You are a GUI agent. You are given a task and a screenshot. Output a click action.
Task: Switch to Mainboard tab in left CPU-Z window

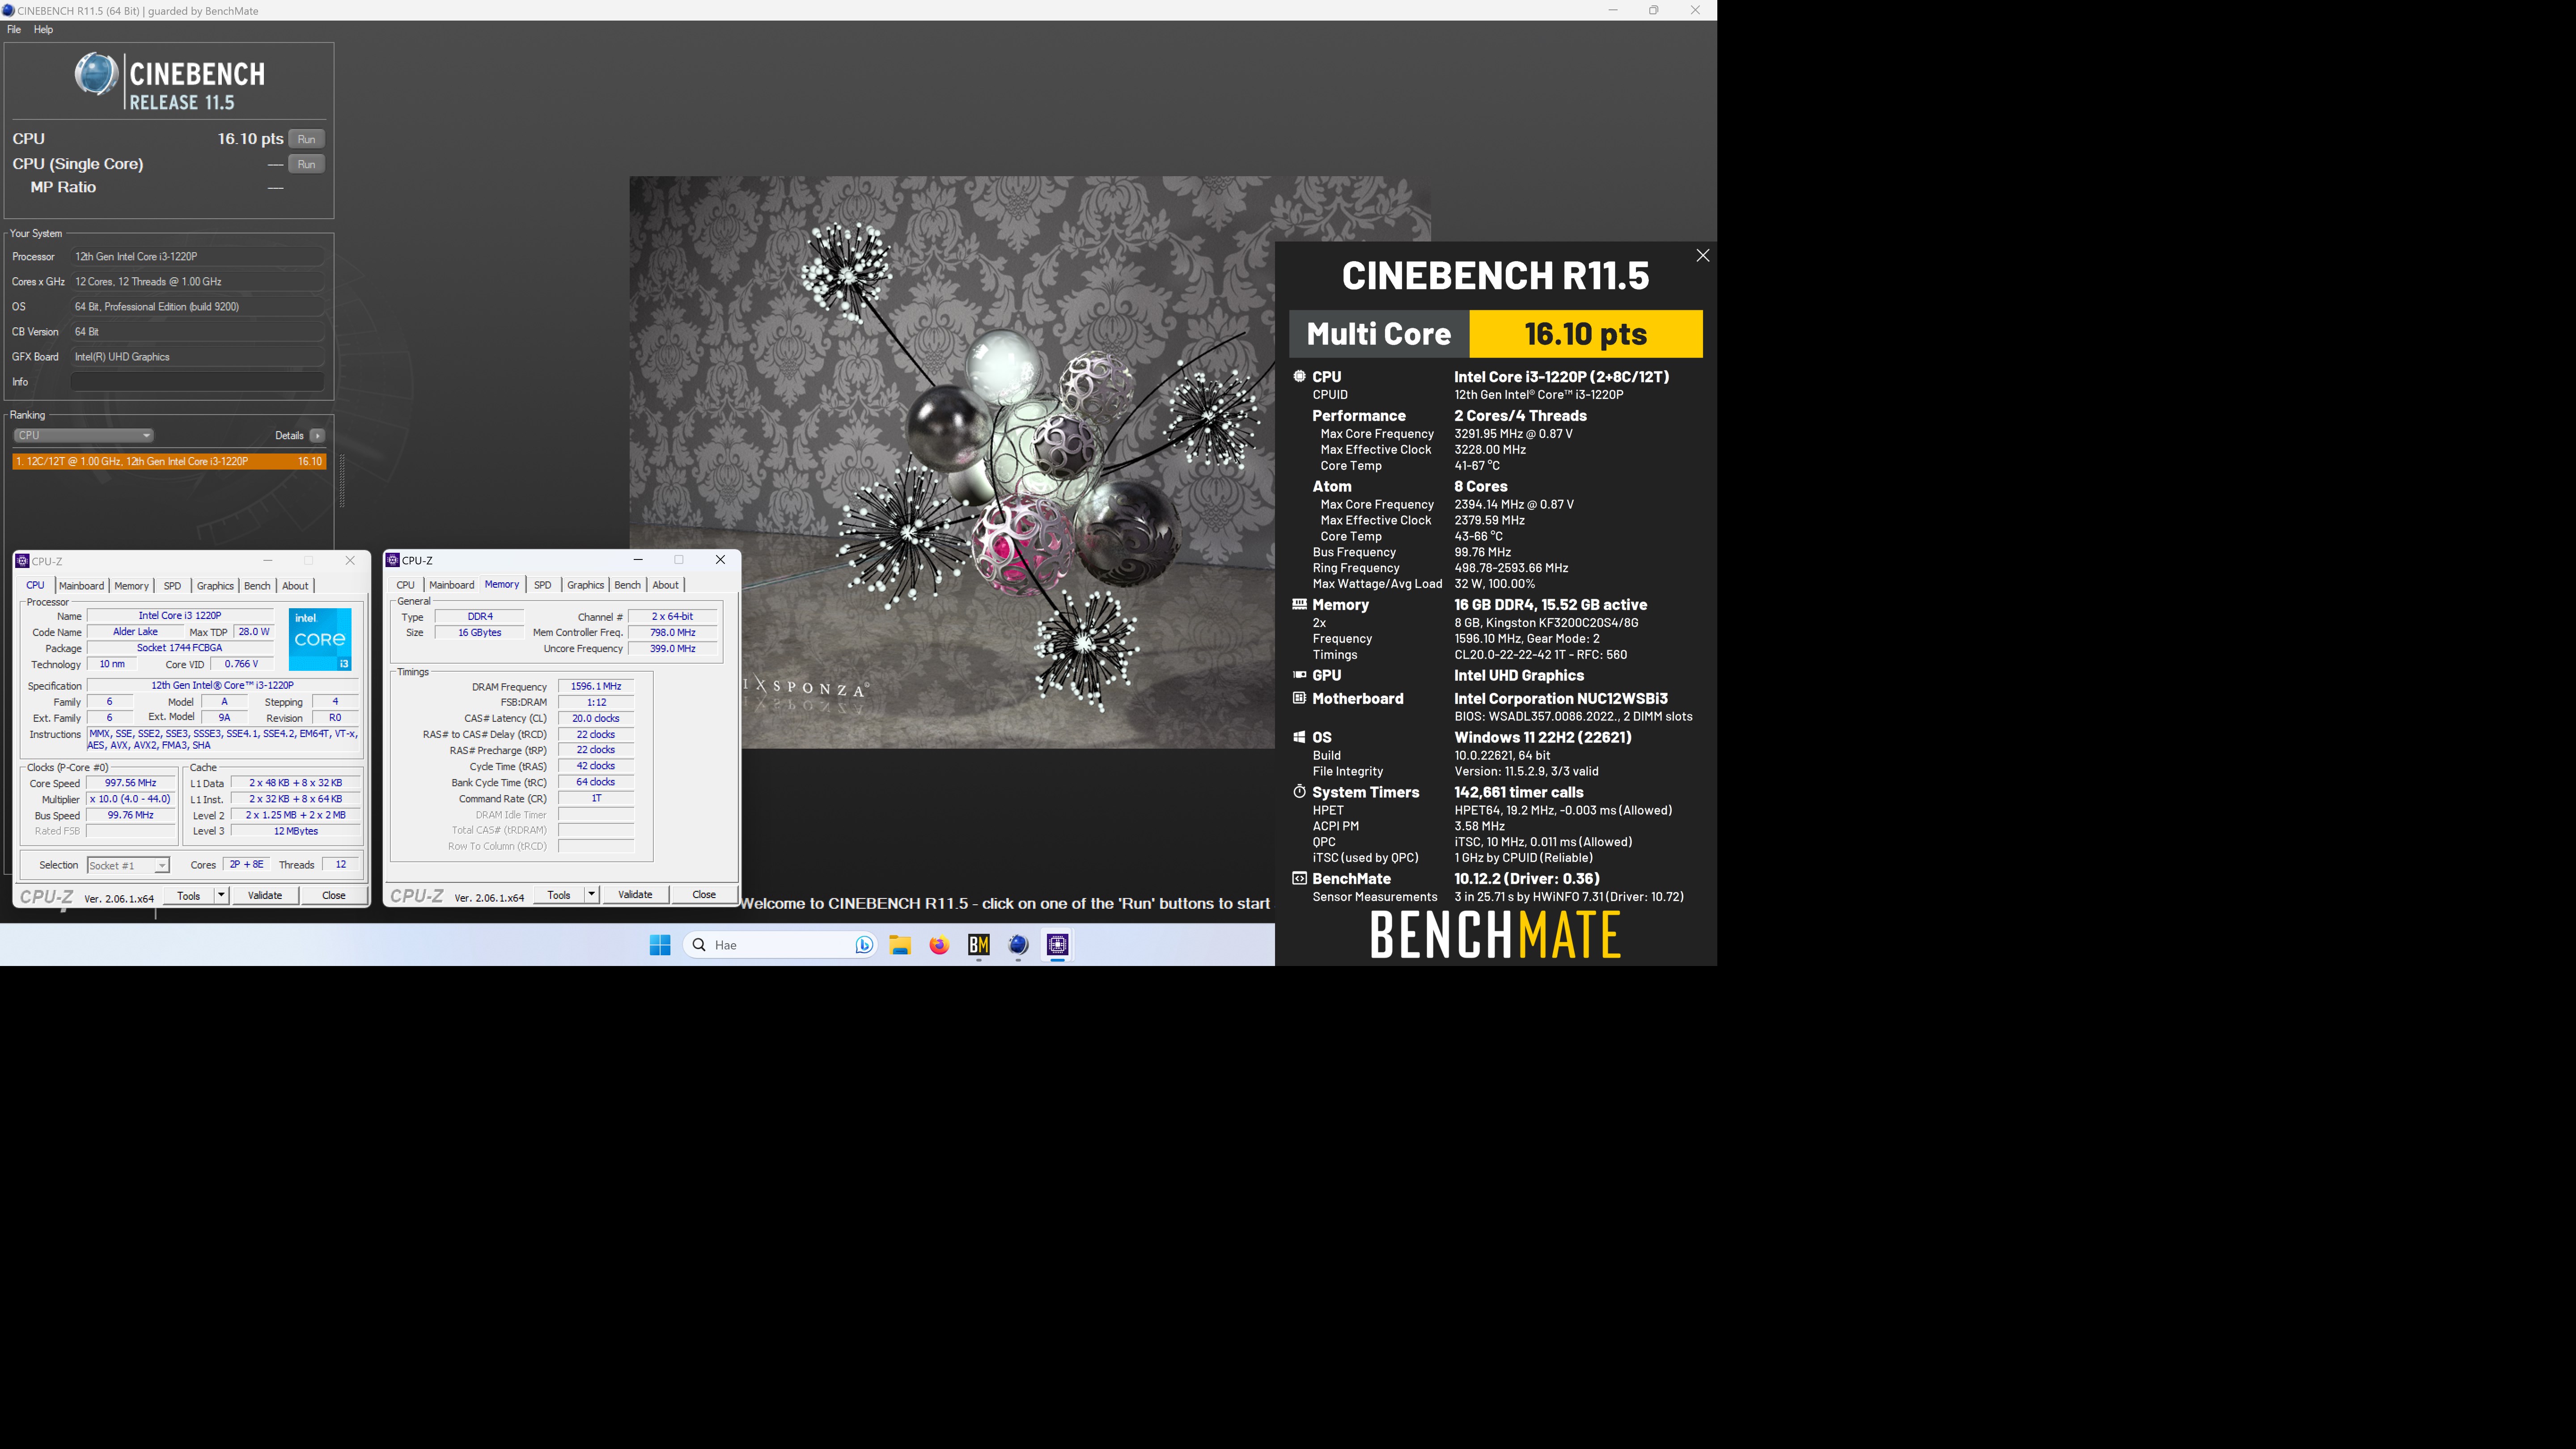coord(81,586)
